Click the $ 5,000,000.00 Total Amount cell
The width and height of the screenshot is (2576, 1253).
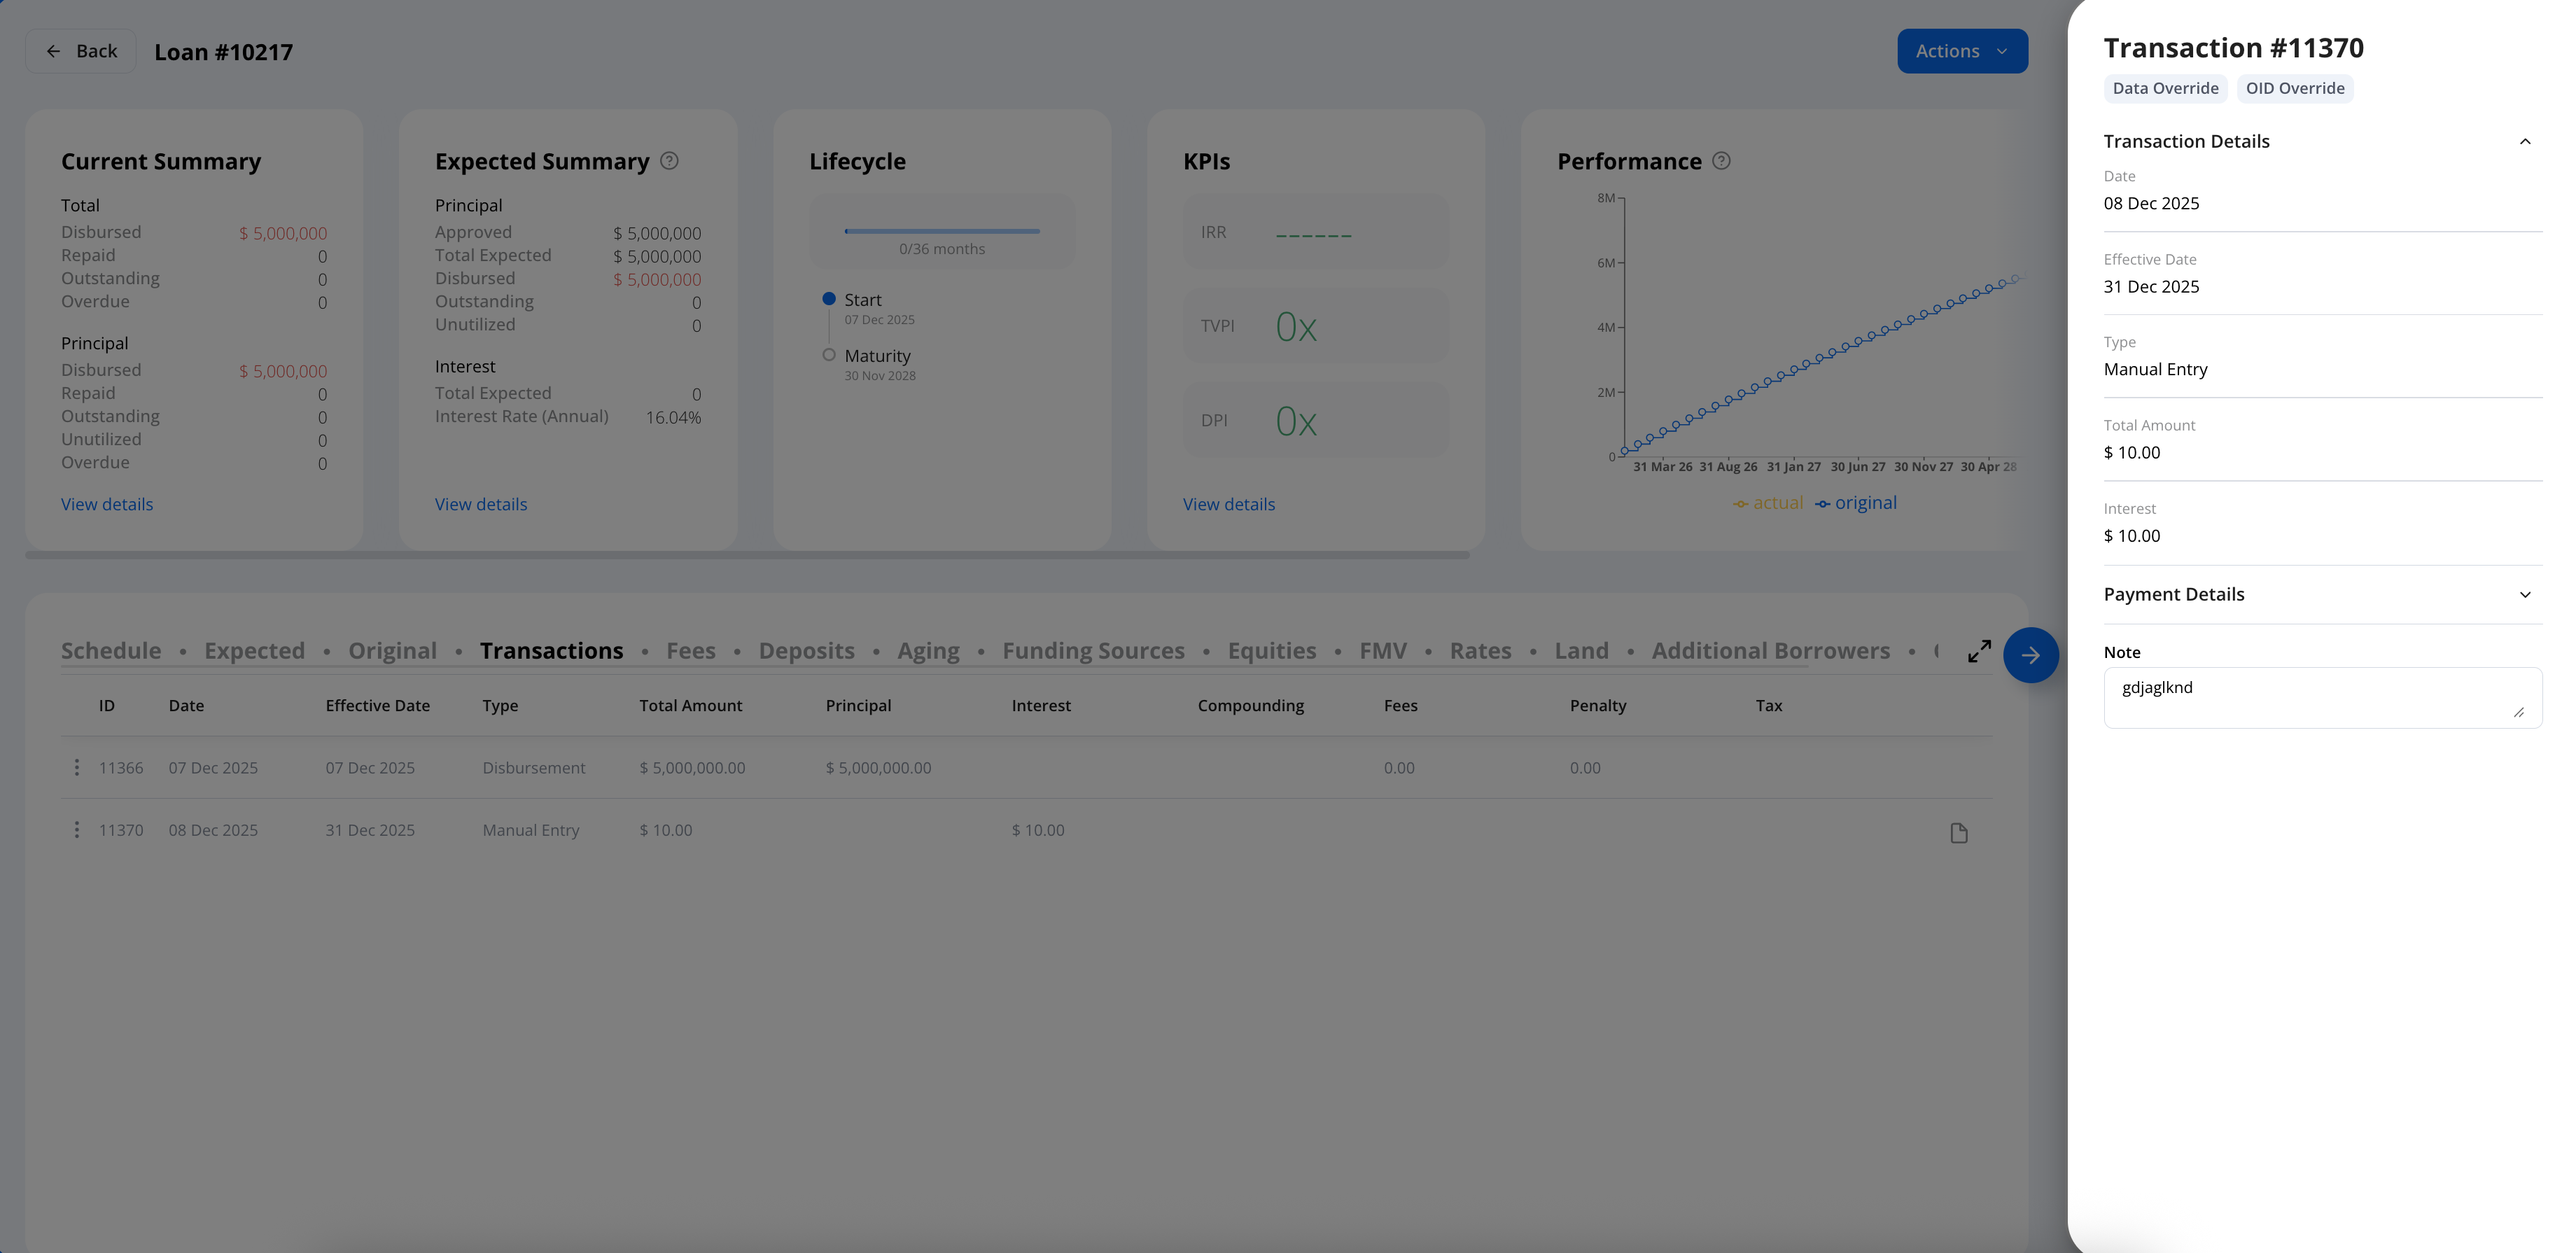tap(692, 767)
